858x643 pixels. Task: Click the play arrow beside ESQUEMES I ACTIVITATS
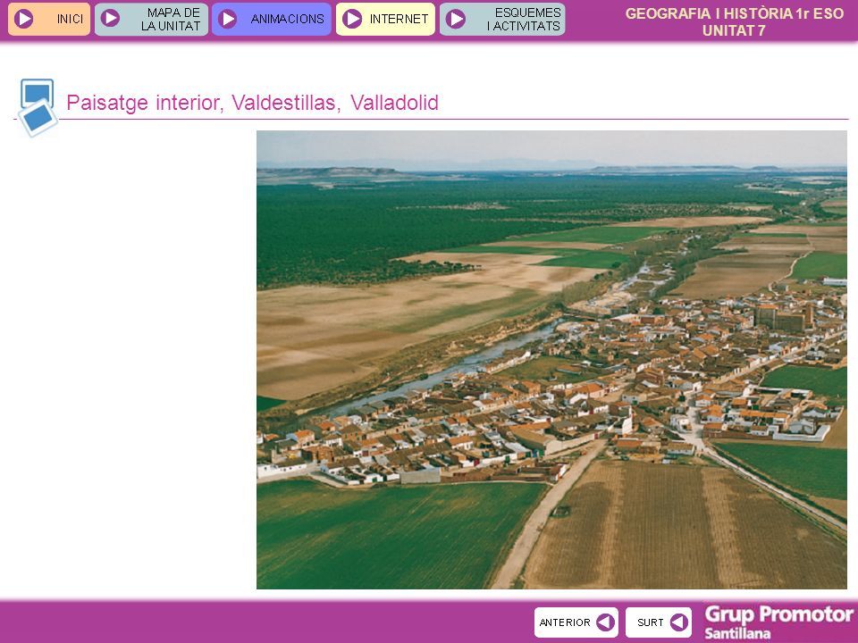tap(455, 19)
